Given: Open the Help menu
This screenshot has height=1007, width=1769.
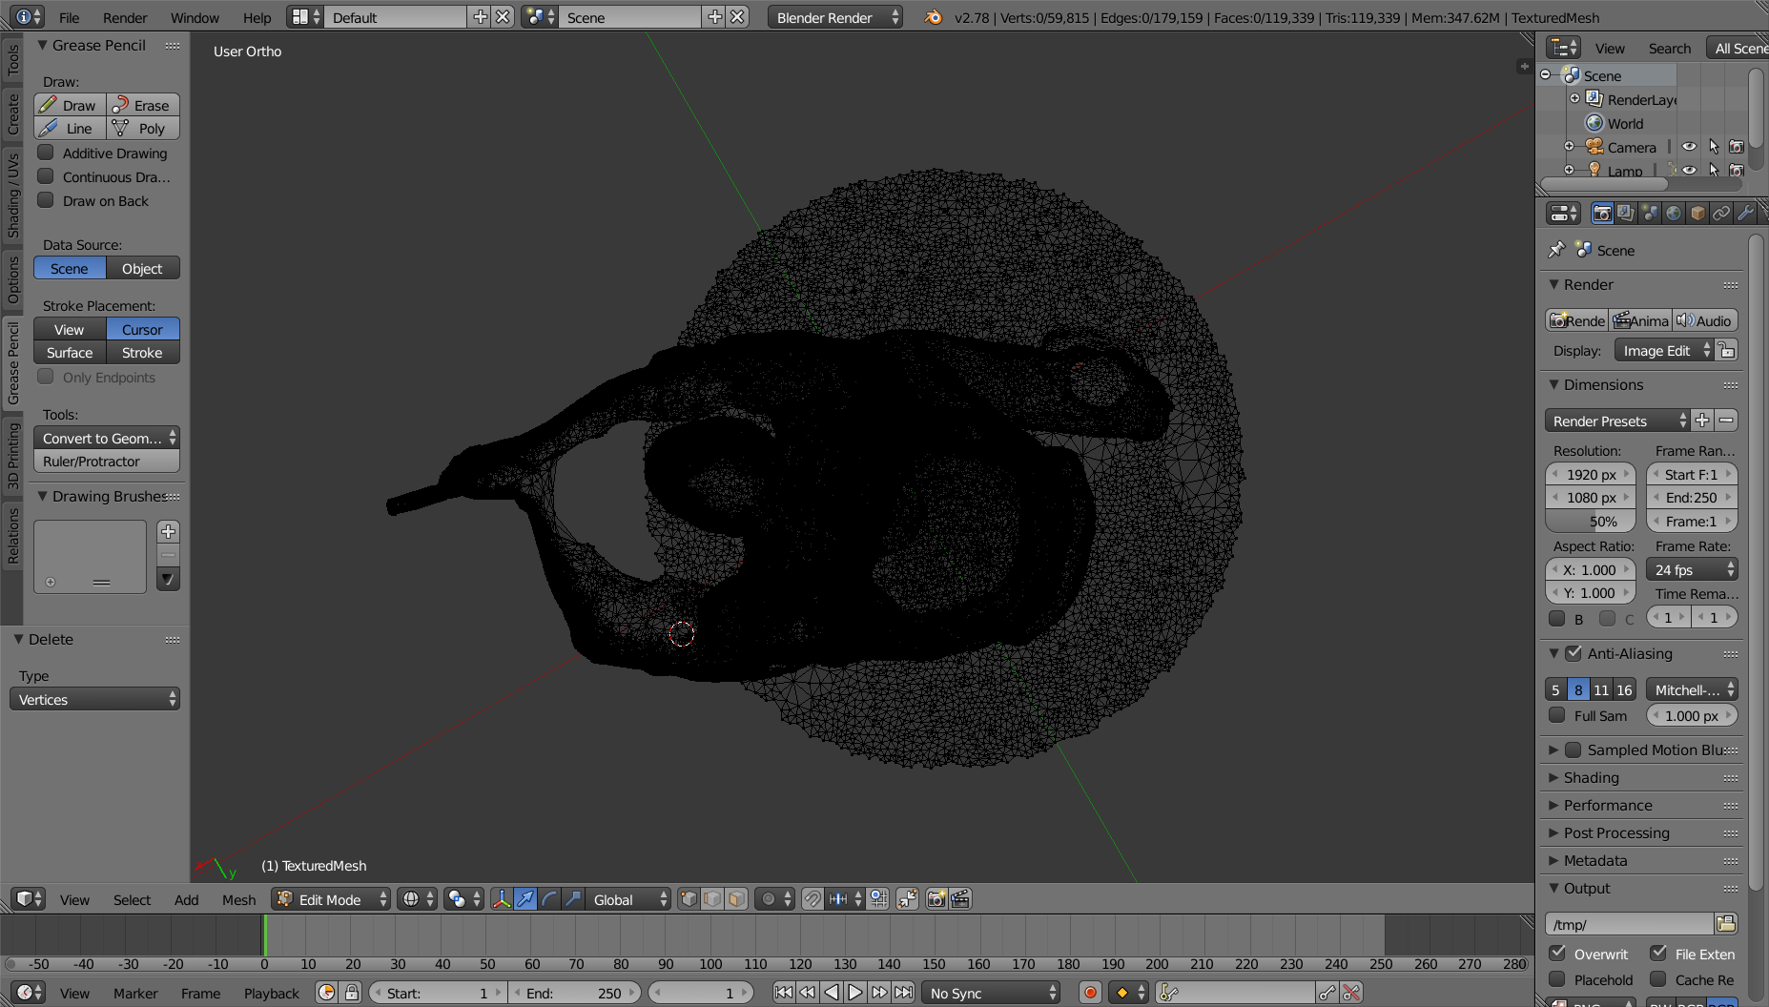Looking at the screenshot, I should pos(257,17).
